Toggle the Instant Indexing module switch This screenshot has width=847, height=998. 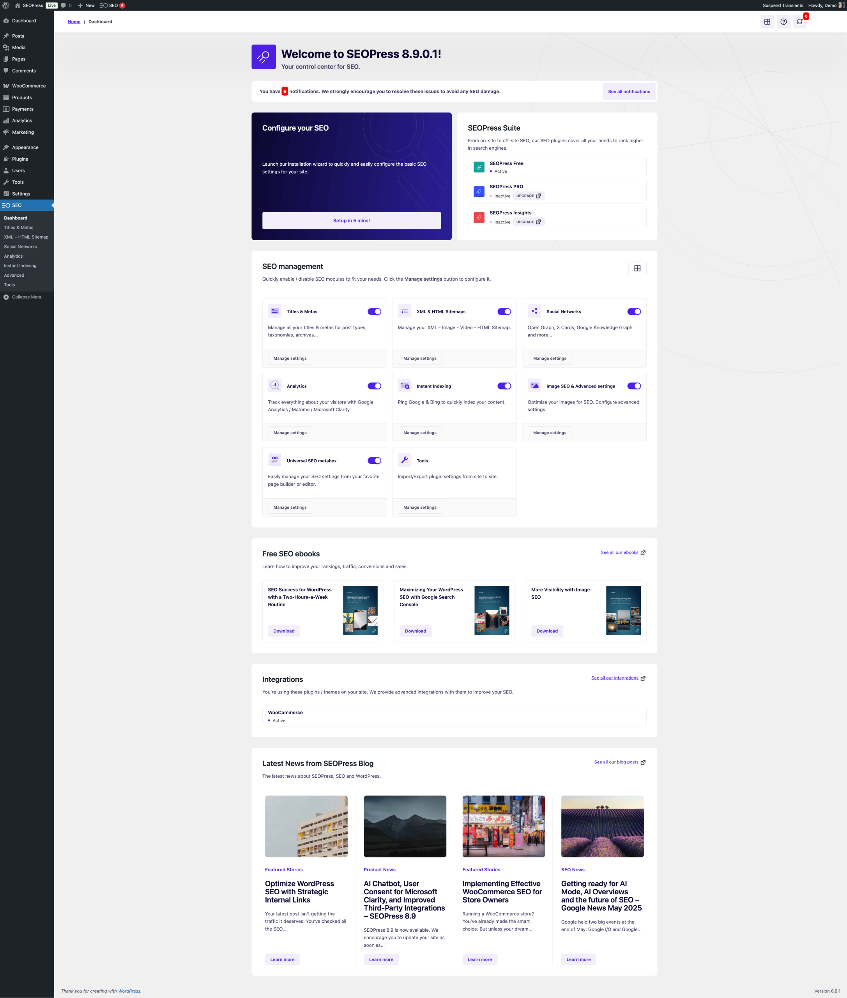[x=504, y=386]
